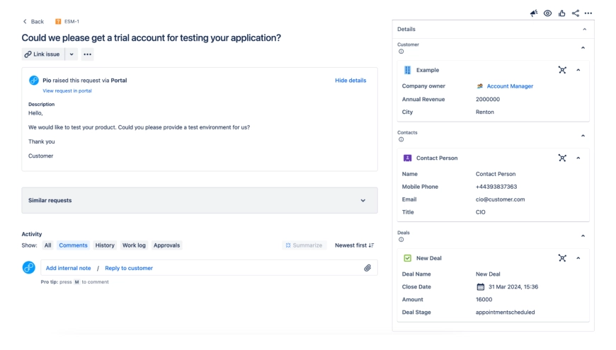Image resolution: width=616 pixels, height=350 pixels.
Task: Open the graph icon on Contact Person card
Action: click(562, 158)
